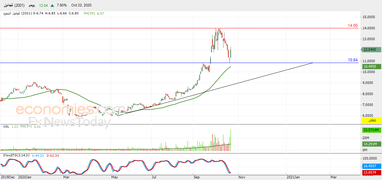382x180 pixels.
Task: Click the 2021Jan time axis label
Action: pyautogui.click(x=293, y=176)
